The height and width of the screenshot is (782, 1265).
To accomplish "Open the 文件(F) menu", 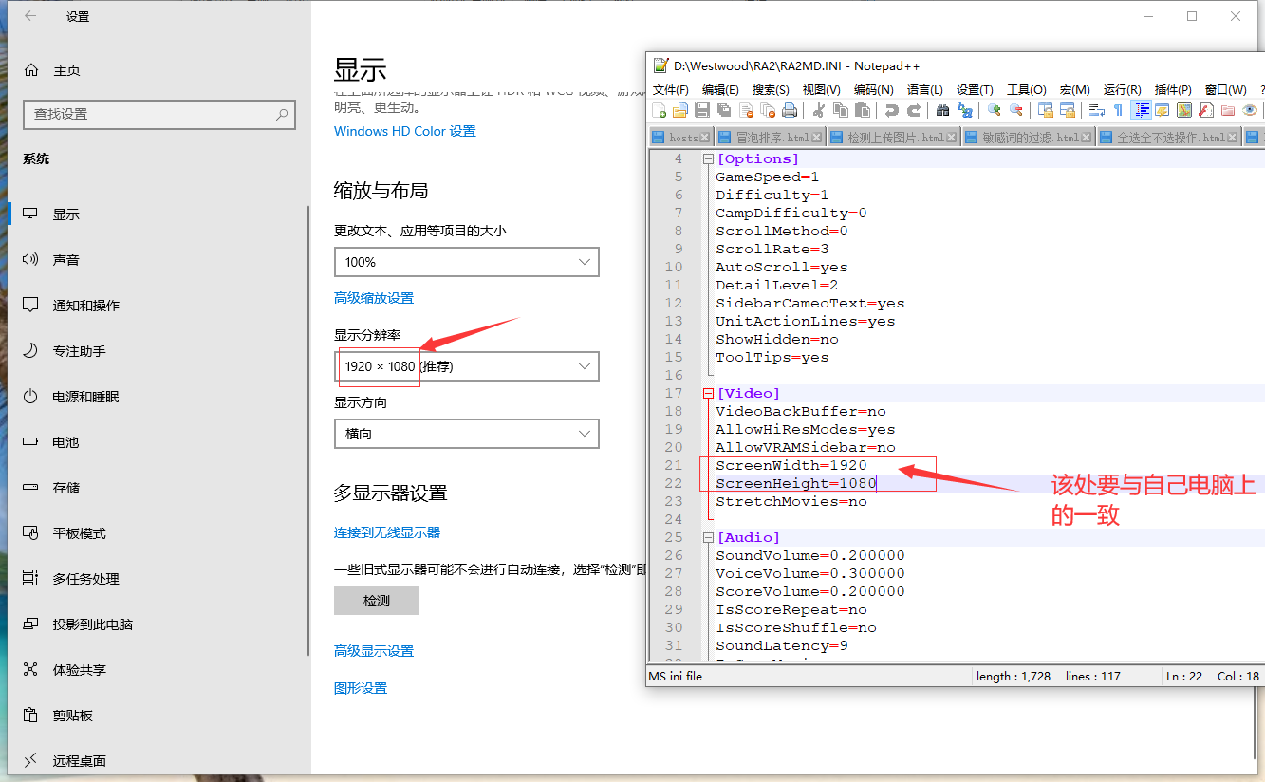I will [671, 89].
